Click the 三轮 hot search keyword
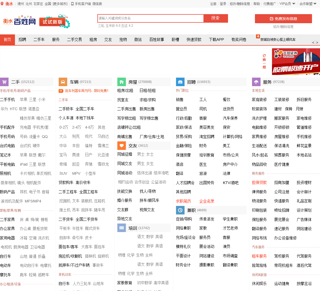Screen dimensions: 320x291 point(101,26)
